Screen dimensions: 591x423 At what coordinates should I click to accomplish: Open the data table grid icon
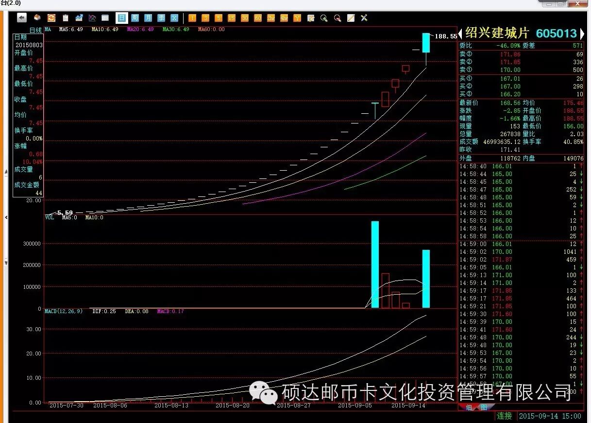[x=105, y=18]
